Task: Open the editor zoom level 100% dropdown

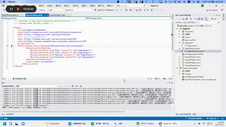Action: click(x=5, y=79)
